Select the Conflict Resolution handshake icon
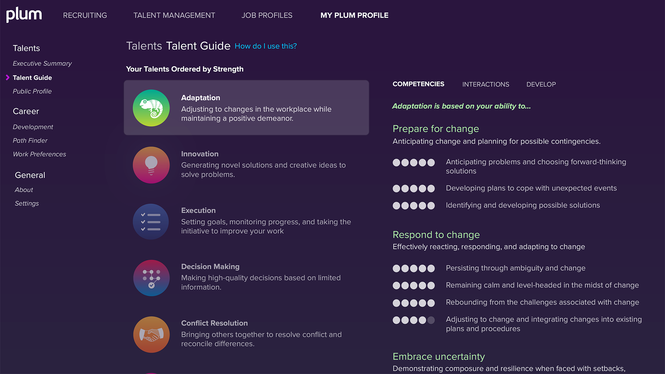The width and height of the screenshot is (665, 374). pos(151,335)
